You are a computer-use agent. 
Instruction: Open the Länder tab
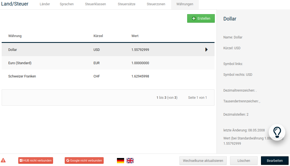tap(45, 4)
